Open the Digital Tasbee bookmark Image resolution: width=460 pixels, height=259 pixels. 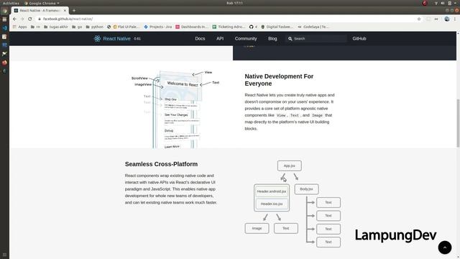click(277, 27)
